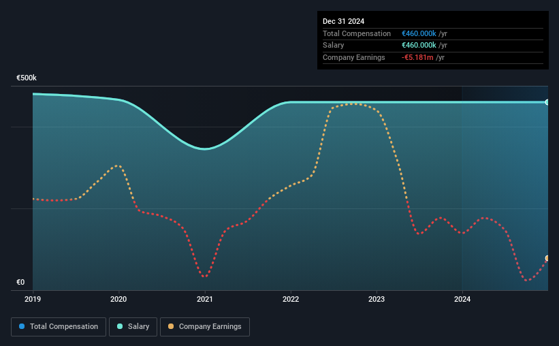Click the 2021 x-axis label
Screen dimensions: 559x346
tap(205, 299)
